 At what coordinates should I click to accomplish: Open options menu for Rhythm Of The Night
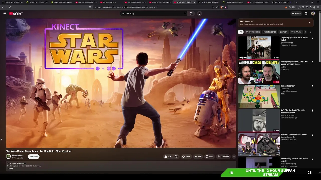click(312, 111)
